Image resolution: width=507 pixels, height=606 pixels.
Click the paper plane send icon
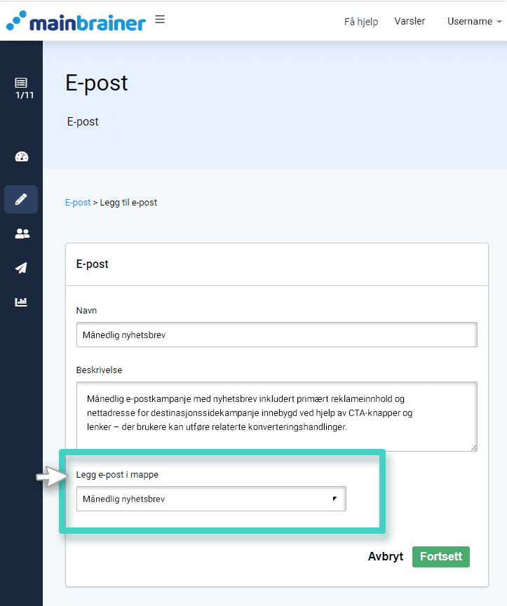tap(21, 268)
